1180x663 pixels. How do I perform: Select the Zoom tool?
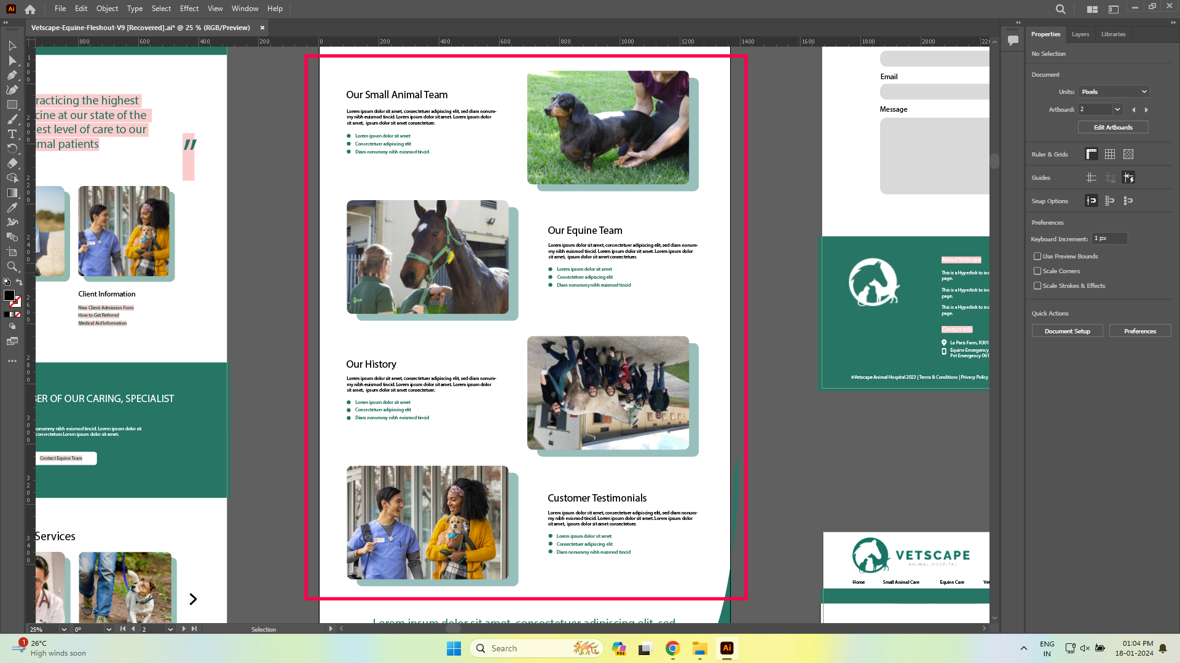pyautogui.click(x=12, y=267)
